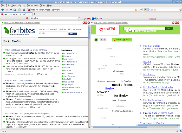Click red meoni logo beside firefox query
182x133 pixels.
point(27,18)
